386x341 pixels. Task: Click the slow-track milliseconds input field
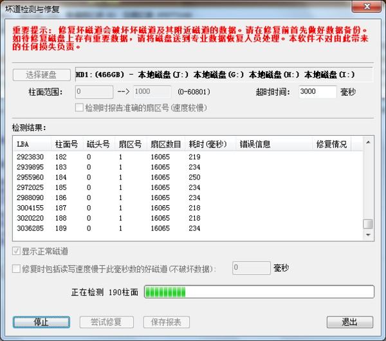252,268
